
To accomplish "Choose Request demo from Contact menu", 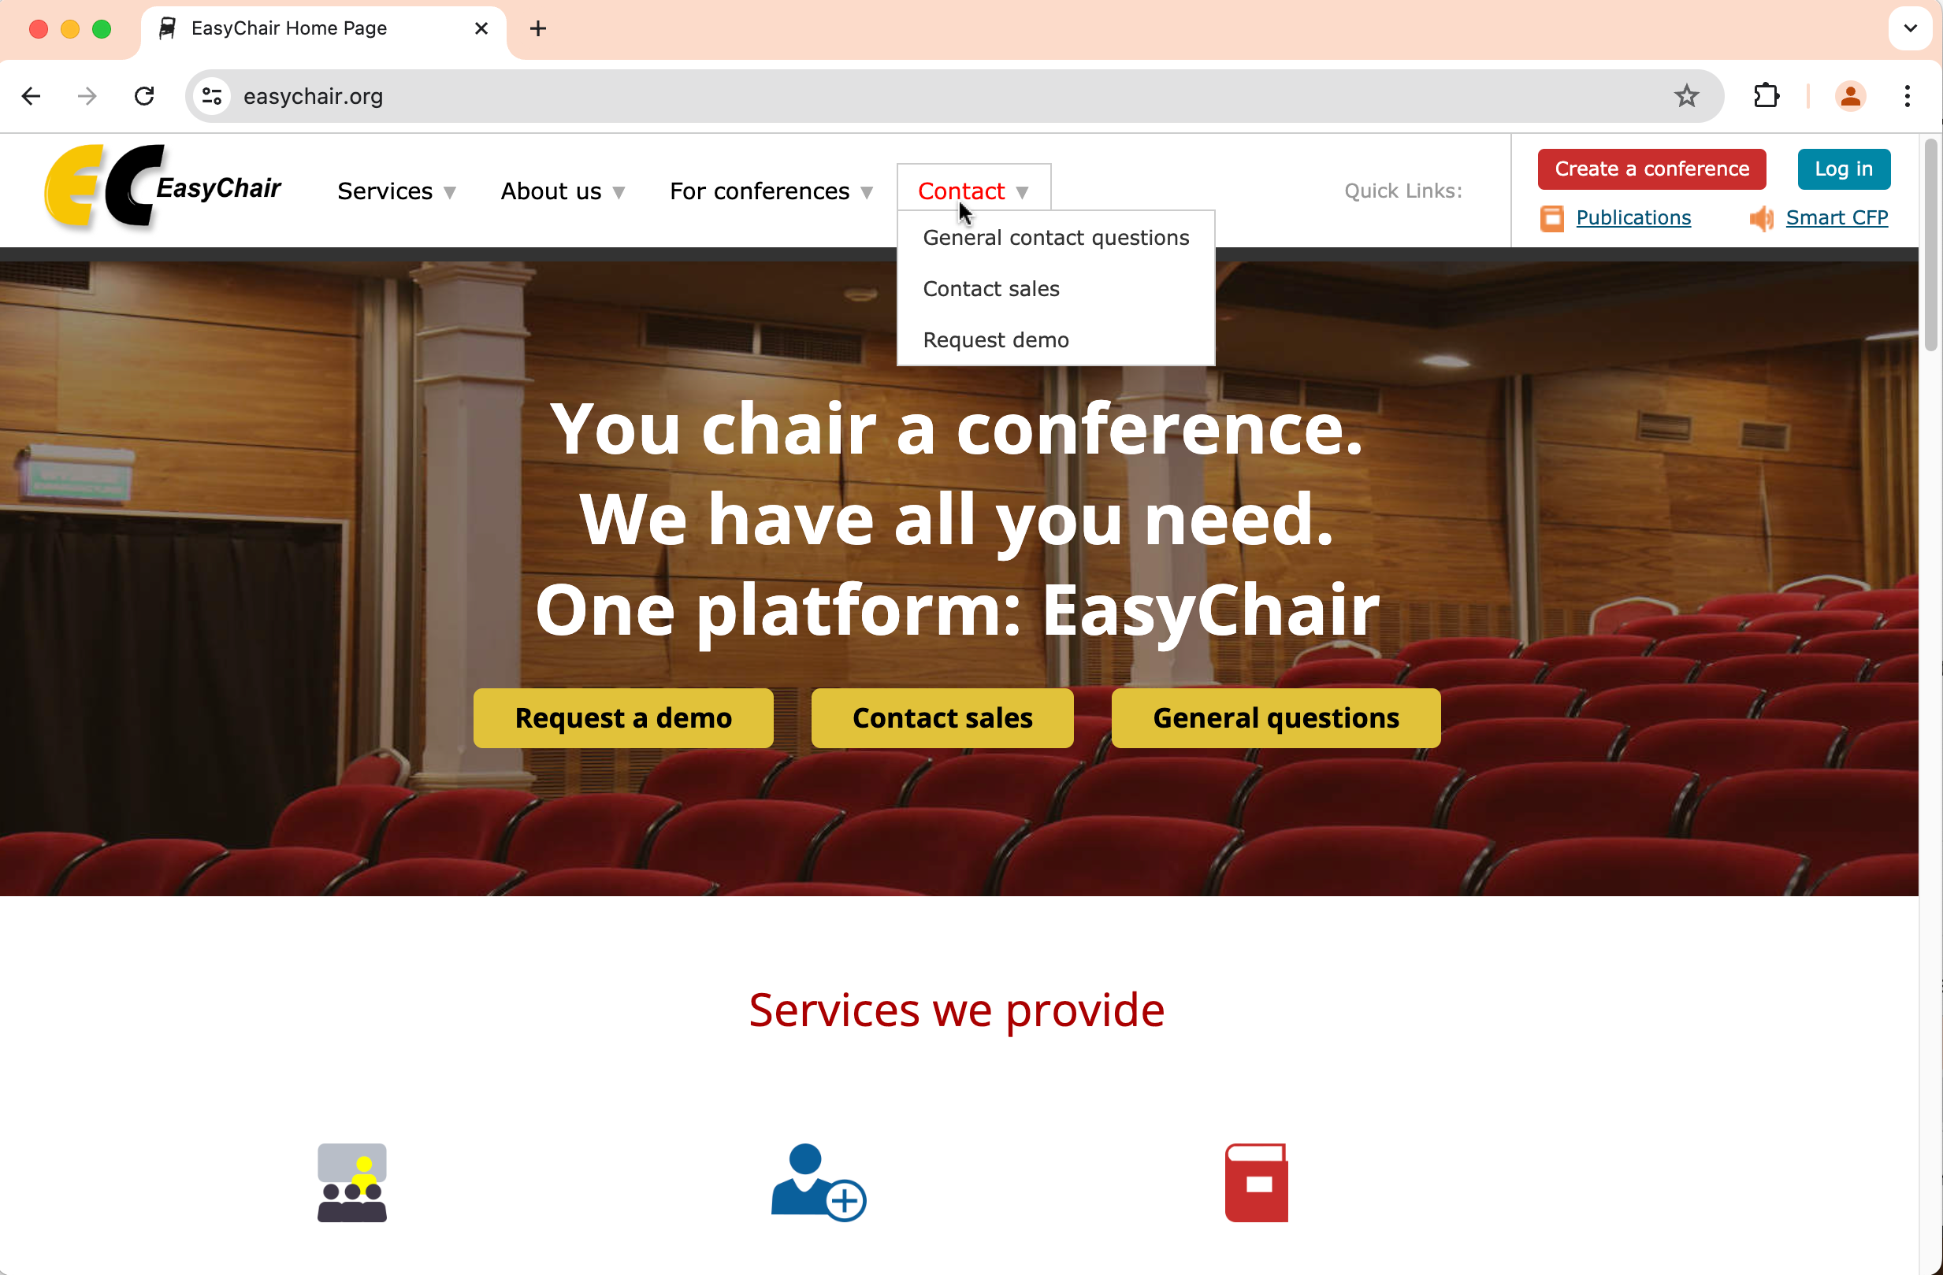I will click(995, 339).
